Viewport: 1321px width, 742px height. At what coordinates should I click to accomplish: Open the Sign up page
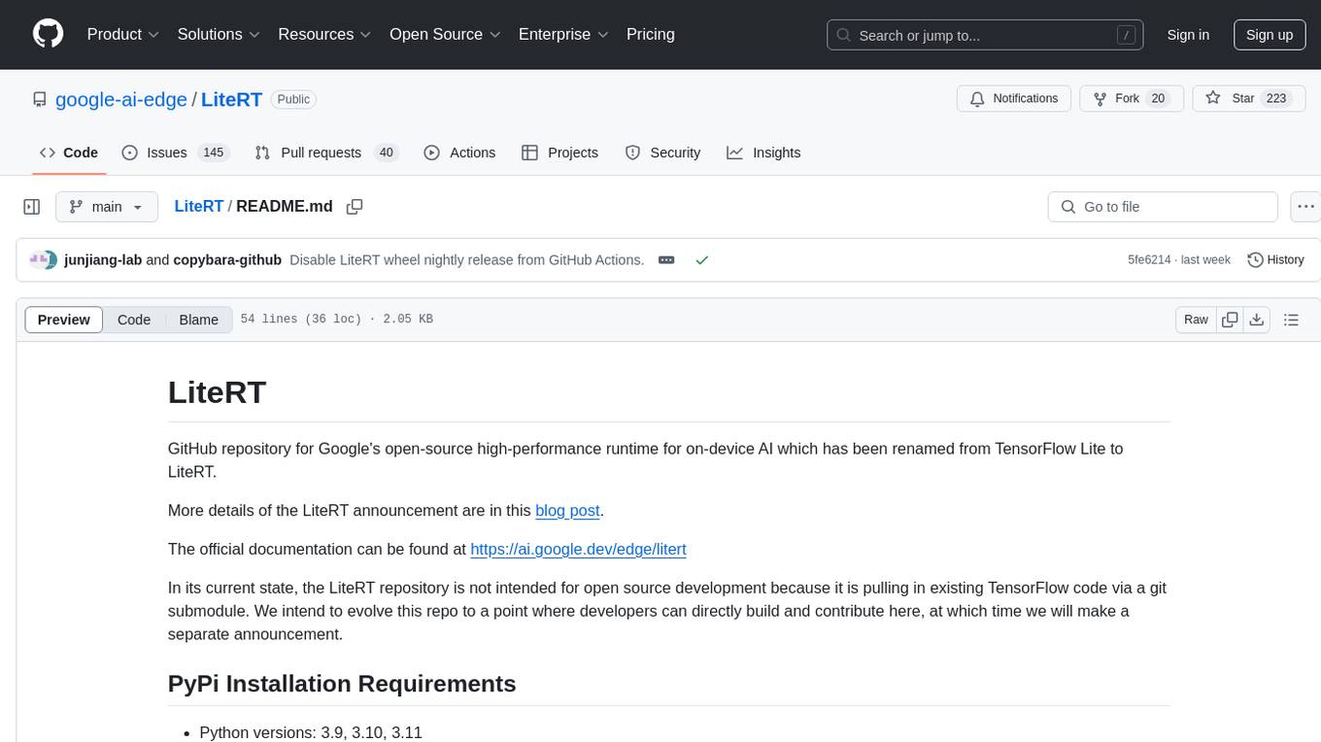pyautogui.click(x=1270, y=35)
